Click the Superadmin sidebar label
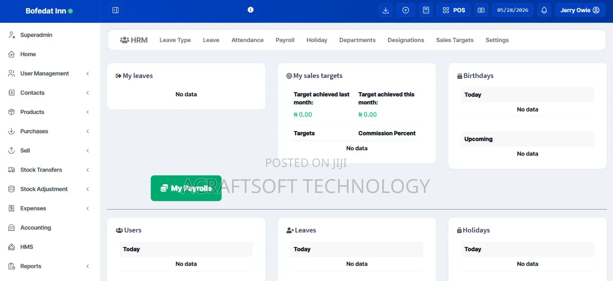613x281 pixels. pos(36,35)
